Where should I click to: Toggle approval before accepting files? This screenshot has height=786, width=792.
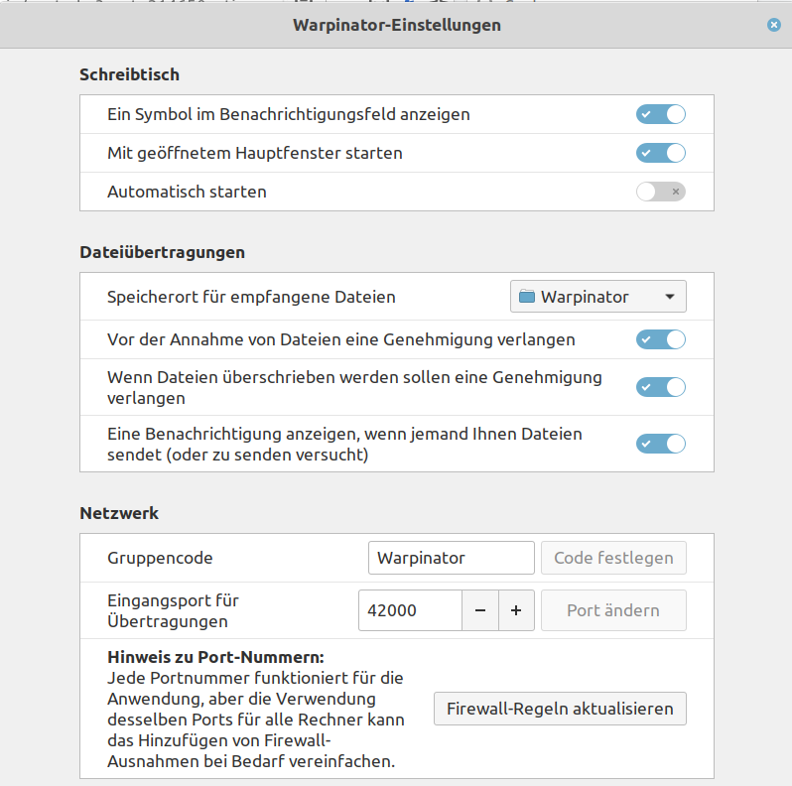[661, 339]
